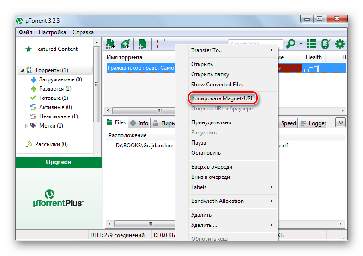
Task: Click the D:\BOOKS\Grajdanskoe file row
Action: point(145,146)
